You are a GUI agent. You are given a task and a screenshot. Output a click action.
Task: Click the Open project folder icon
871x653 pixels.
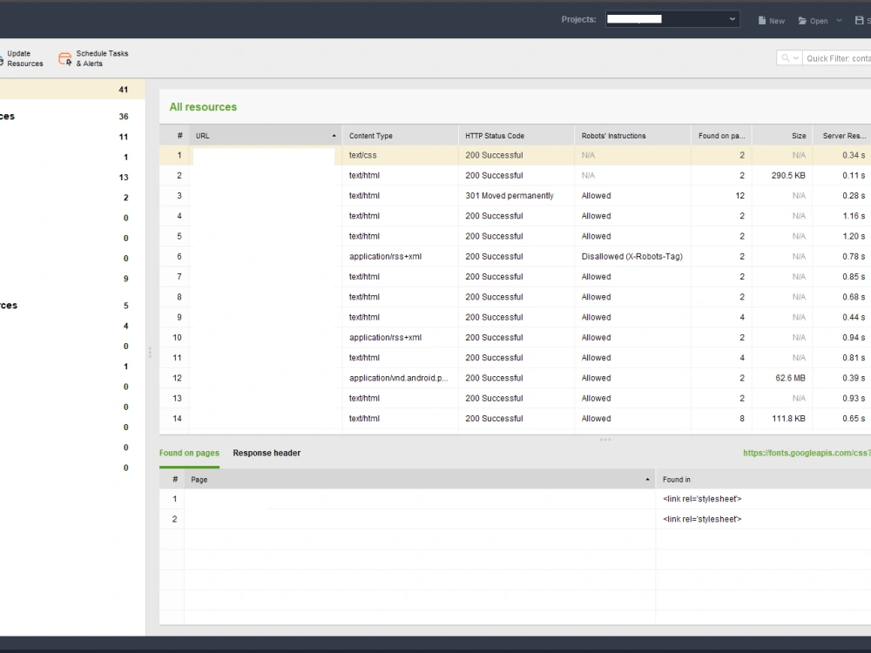[x=802, y=21]
